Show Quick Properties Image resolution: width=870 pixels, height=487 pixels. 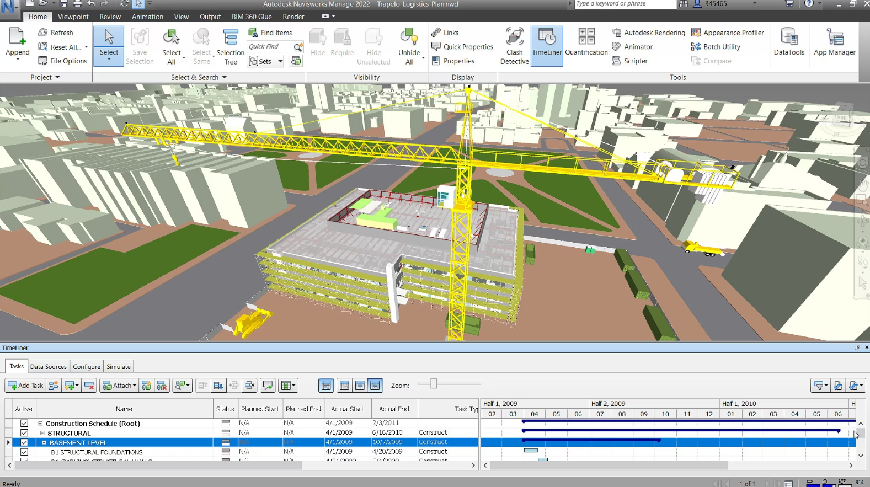pos(462,47)
